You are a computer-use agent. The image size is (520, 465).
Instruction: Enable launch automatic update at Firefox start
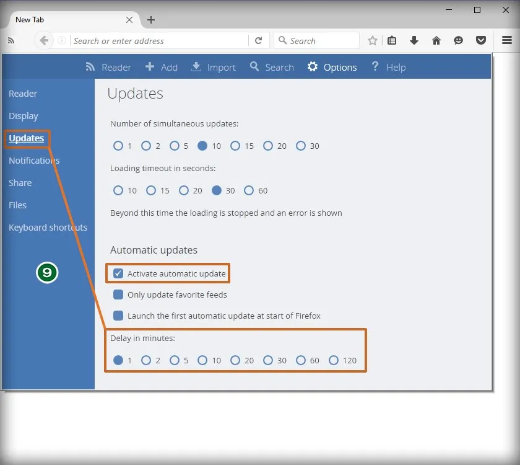(x=118, y=316)
